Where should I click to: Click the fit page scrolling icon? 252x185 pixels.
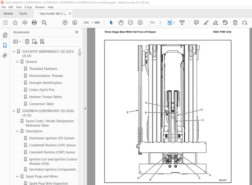coord(169,23)
